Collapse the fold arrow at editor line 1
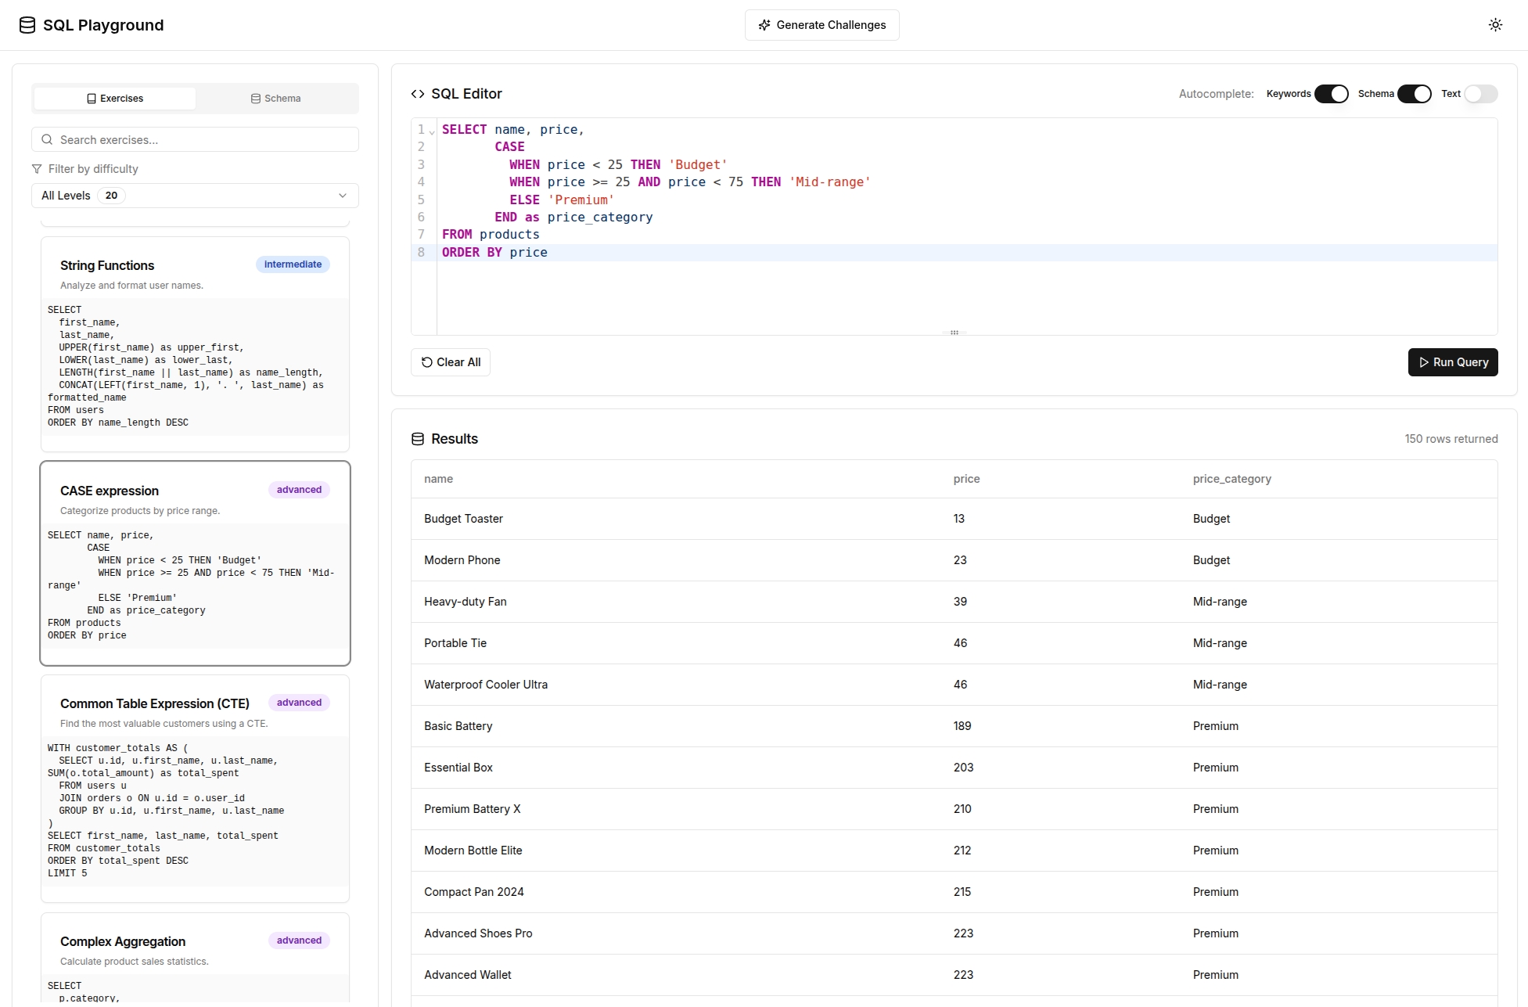 [432, 132]
